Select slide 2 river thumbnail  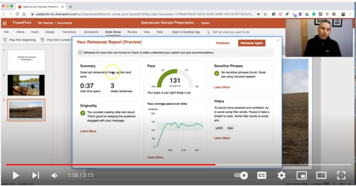coord(26,85)
